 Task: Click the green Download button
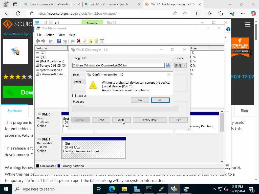coord(18,92)
